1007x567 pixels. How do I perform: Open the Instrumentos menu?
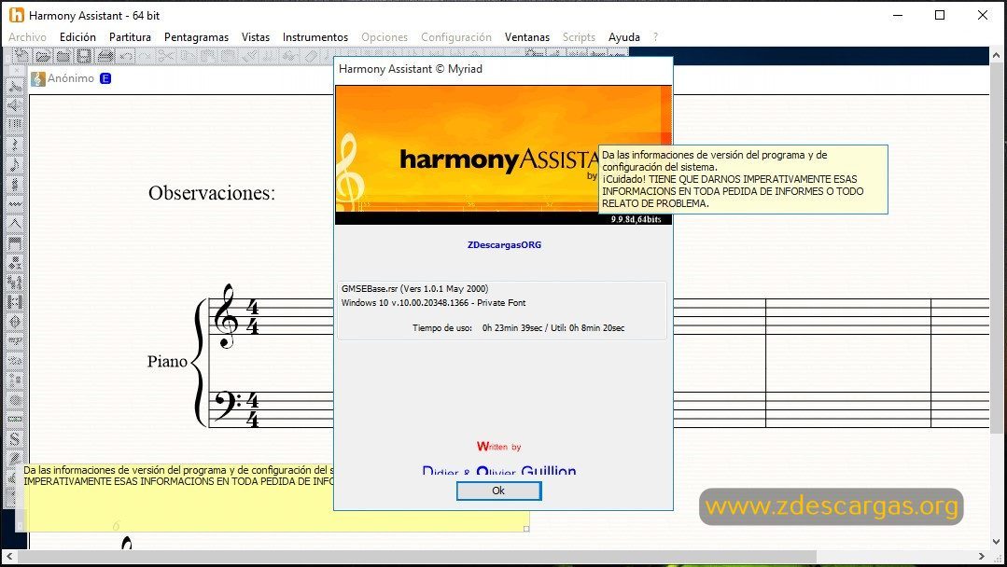pyautogui.click(x=315, y=37)
